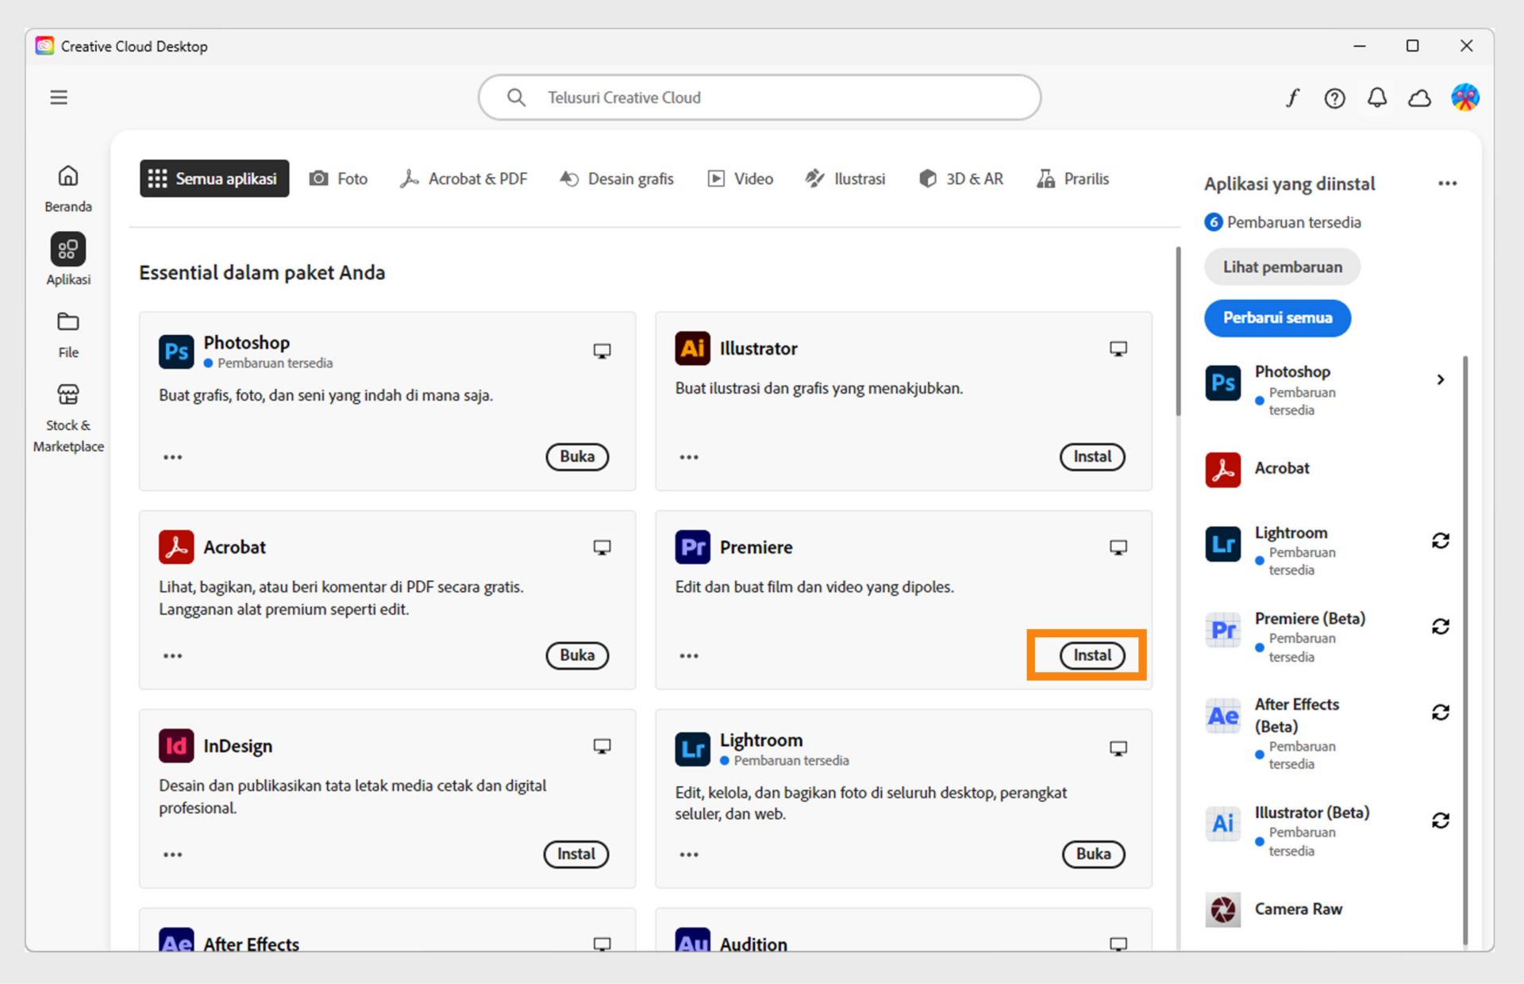
Task: Click "6 Pembaruan tersedia" status text
Action: click(x=1283, y=222)
